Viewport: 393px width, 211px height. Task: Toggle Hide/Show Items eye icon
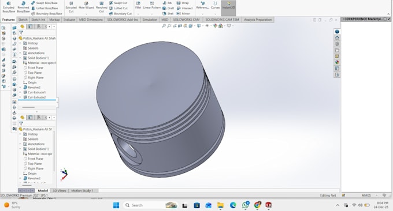pos(207,26)
